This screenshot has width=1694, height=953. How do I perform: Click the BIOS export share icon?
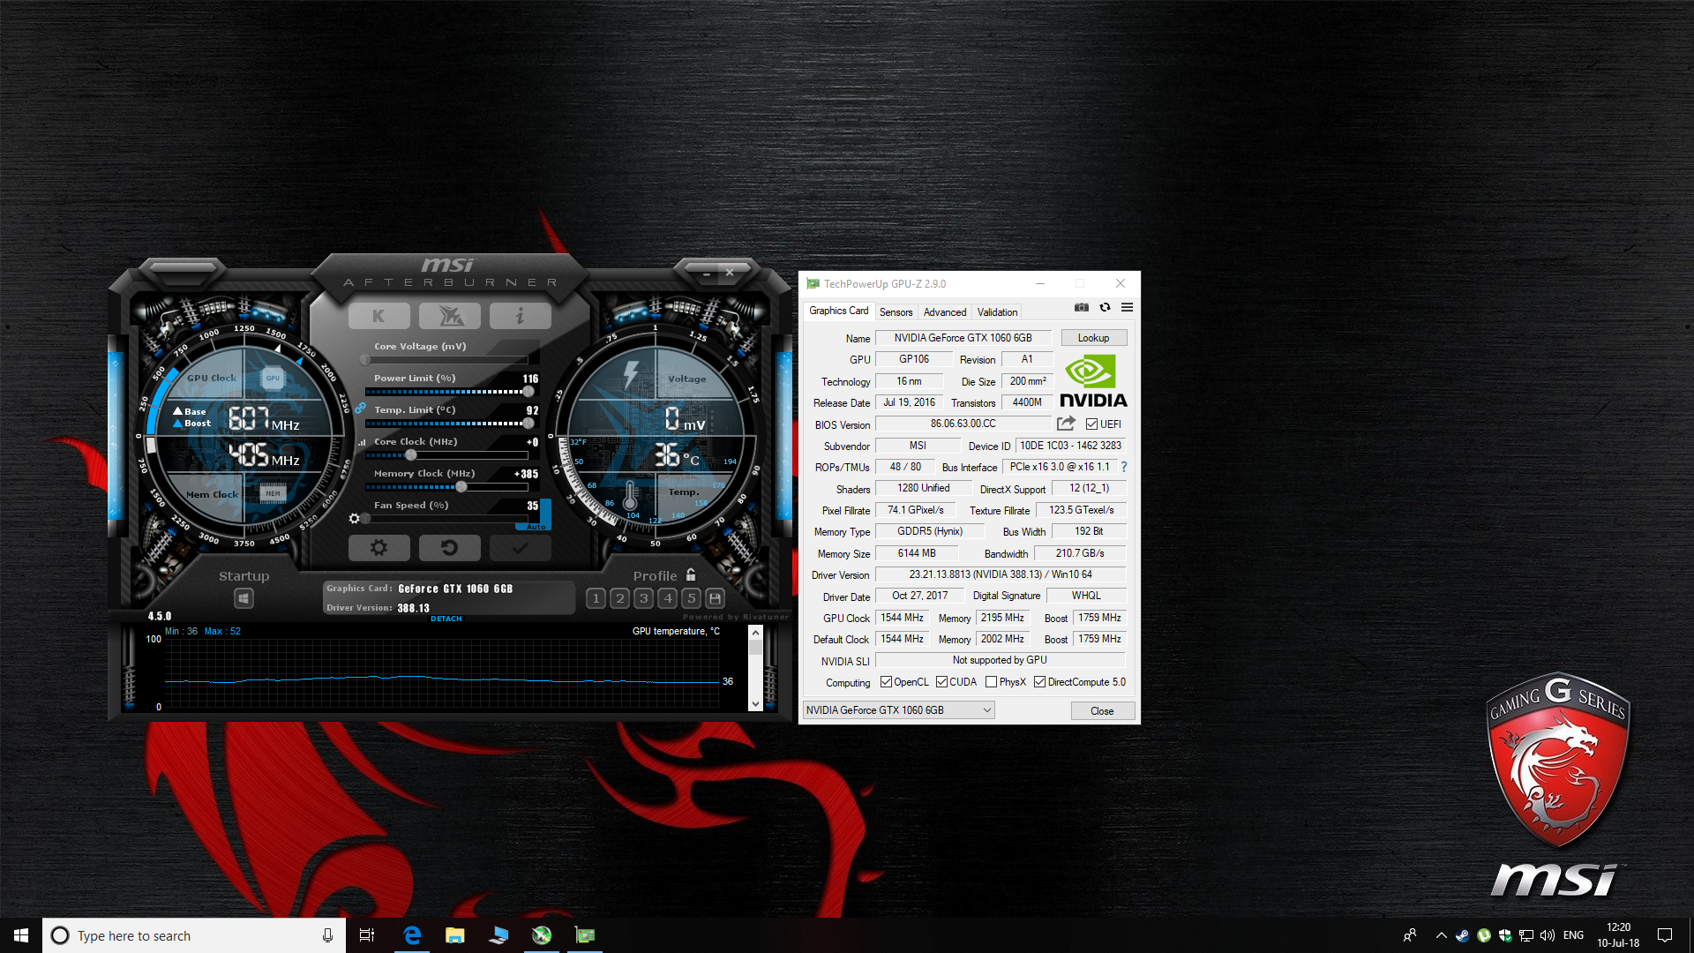[x=1066, y=424]
